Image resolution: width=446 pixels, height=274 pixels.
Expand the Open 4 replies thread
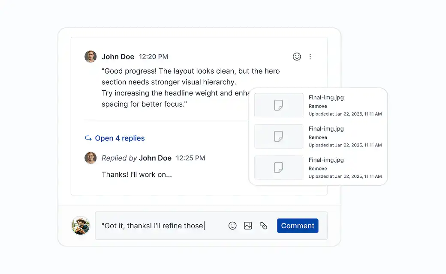120,138
